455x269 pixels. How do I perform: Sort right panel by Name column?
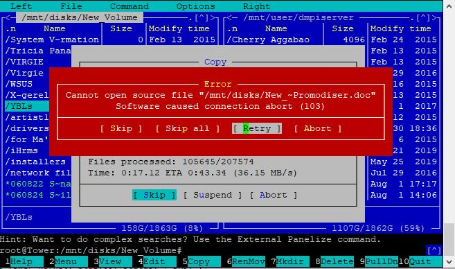276,28
